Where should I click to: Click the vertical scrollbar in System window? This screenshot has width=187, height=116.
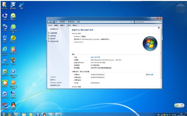pyautogui.click(x=161, y=58)
